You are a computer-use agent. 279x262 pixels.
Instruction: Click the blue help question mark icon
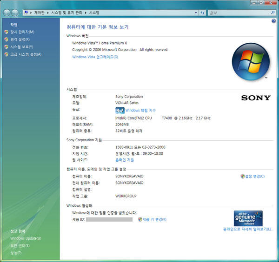pos(274,21)
